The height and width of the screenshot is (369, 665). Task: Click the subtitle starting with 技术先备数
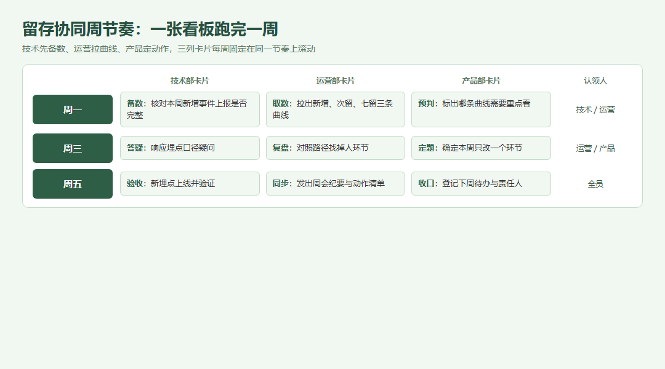(169, 49)
